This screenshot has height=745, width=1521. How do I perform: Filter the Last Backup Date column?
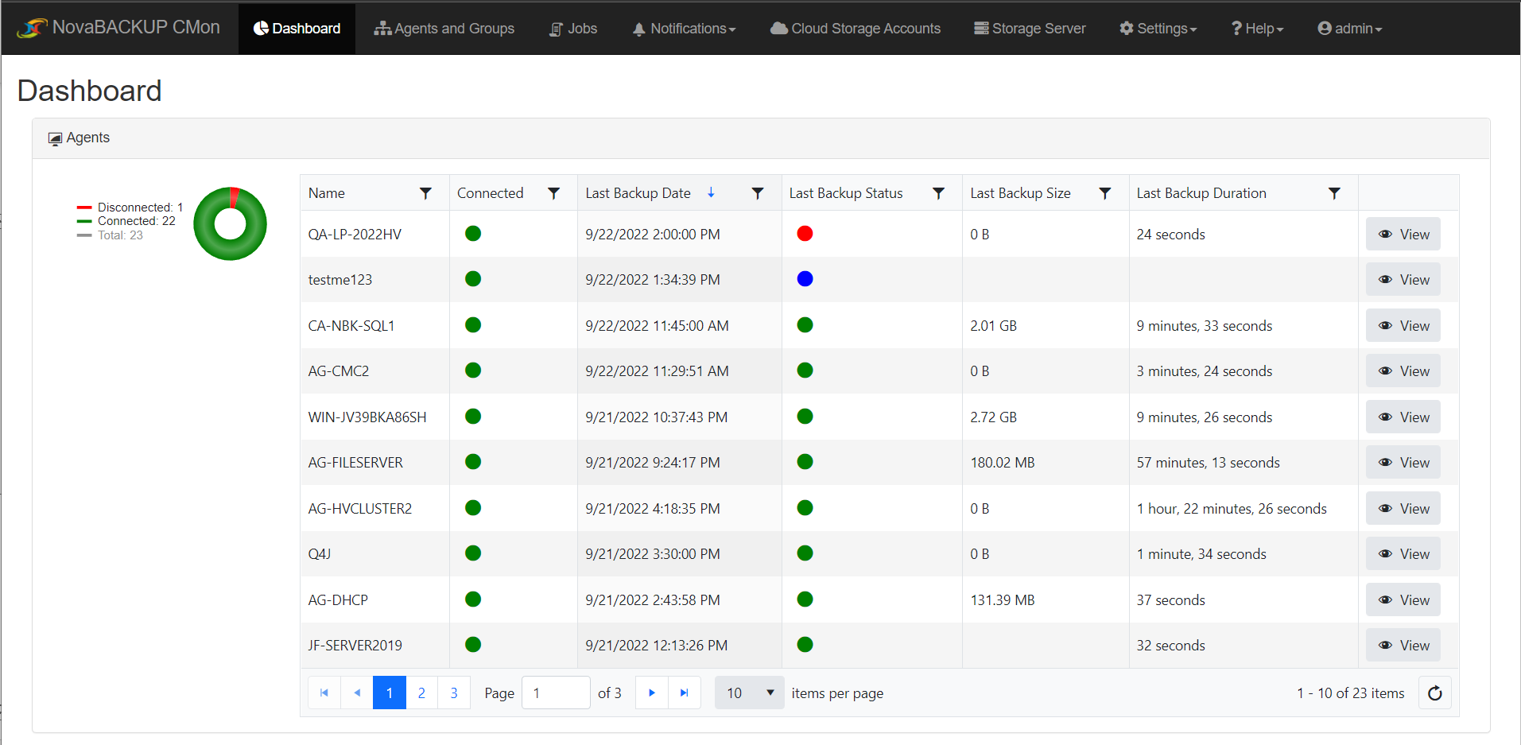click(x=758, y=193)
